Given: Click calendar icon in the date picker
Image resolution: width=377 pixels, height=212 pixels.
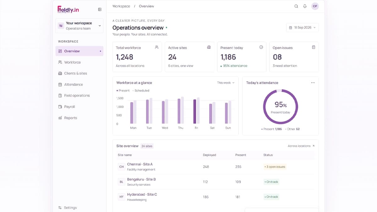Looking at the screenshot, I should (291, 28).
